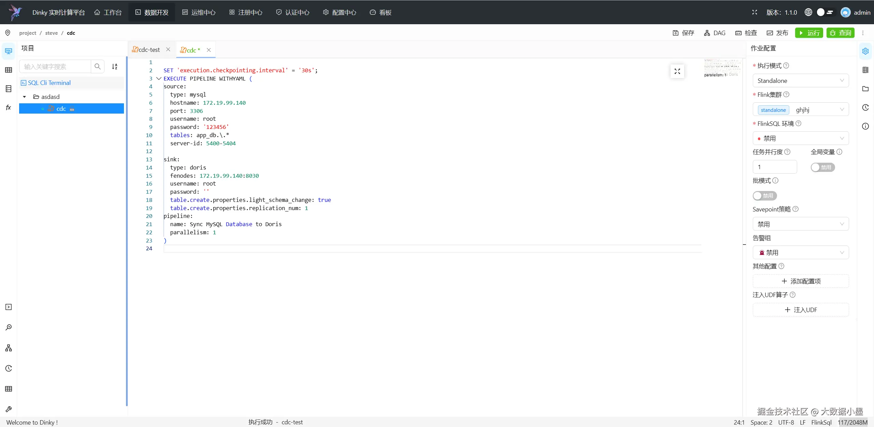Collapse the asdasd folder in the tree

tap(25, 97)
